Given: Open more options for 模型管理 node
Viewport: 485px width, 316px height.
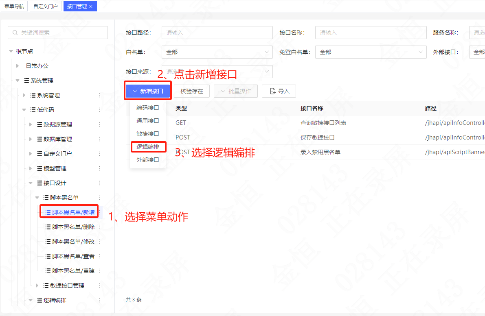Looking at the screenshot, I should coord(99,168).
